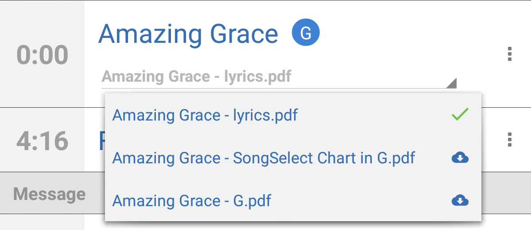Viewport: 531px width, 230px height.
Task: Click grey Message bar right of the dropdown list
Action: (x=506, y=193)
